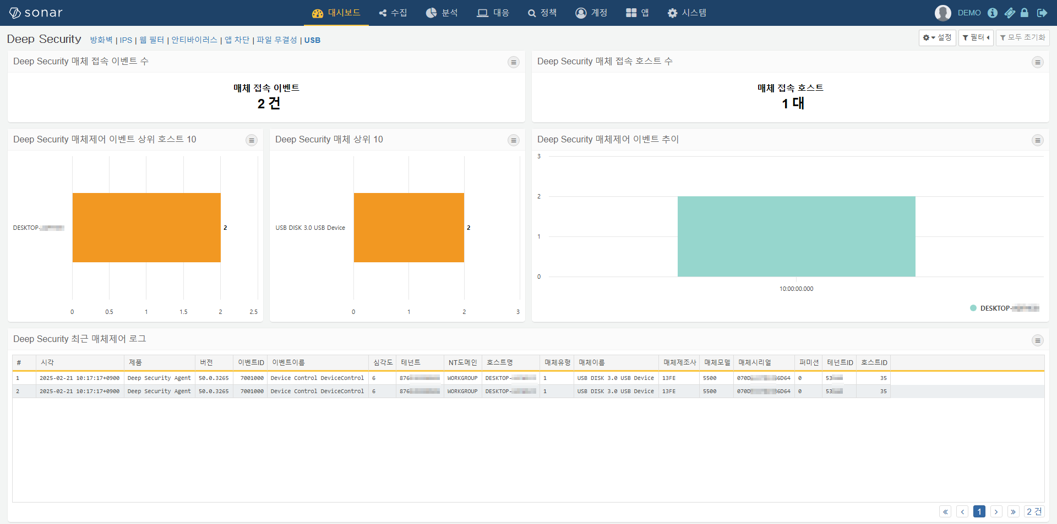The height and width of the screenshot is (524, 1057).
Task: Open menu of 매체 접속 이벤트 수 widget
Action: pyautogui.click(x=514, y=62)
